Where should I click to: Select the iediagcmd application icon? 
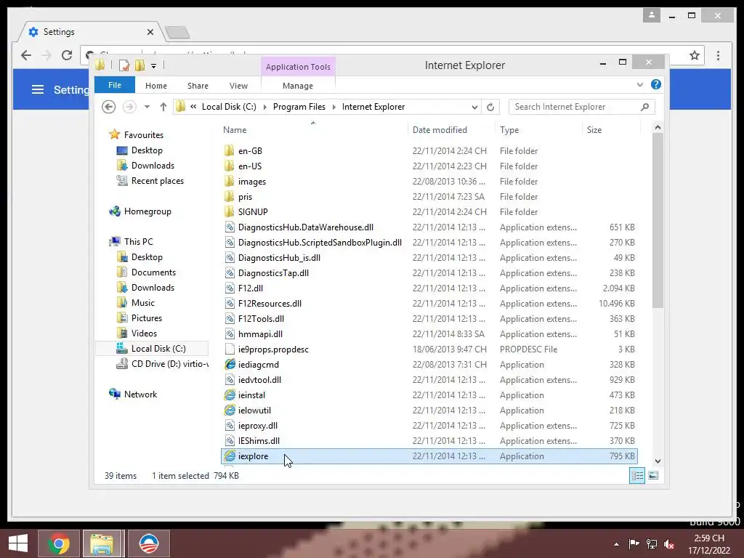click(230, 365)
